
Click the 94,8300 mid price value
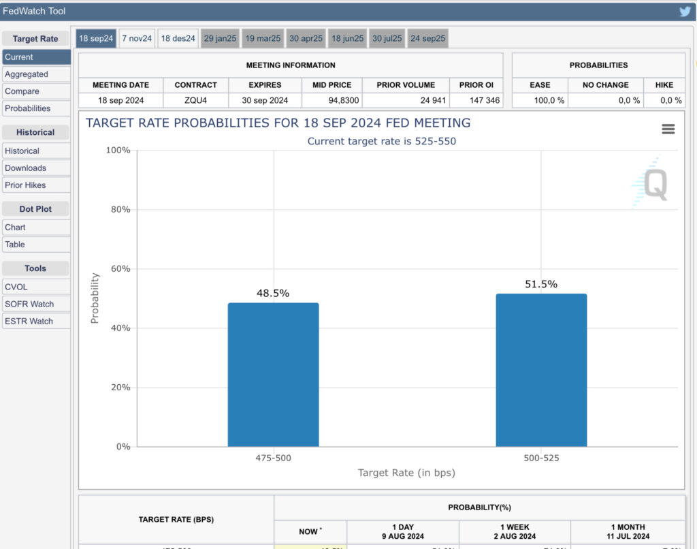tap(344, 101)
